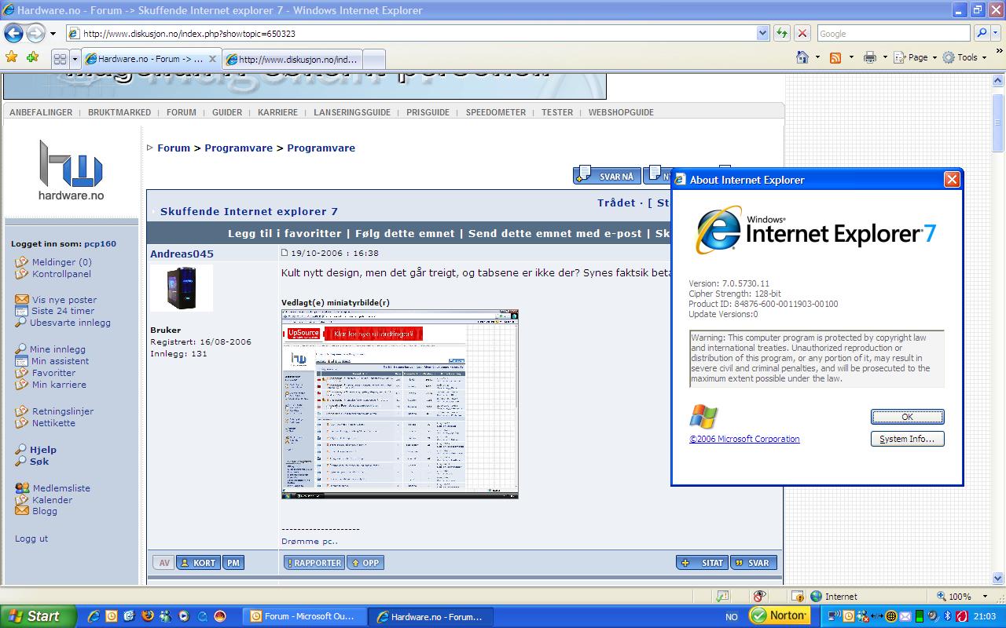Click the Norton taskbar button
The image size is (1006, 628).
click(x=779, y=616)
